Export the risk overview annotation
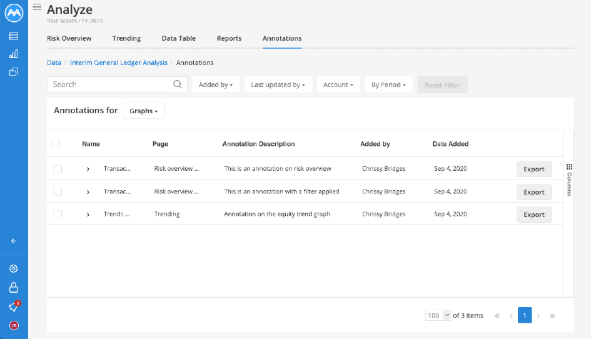This screenshot has width=591, height=339. (x=533, y=169)
